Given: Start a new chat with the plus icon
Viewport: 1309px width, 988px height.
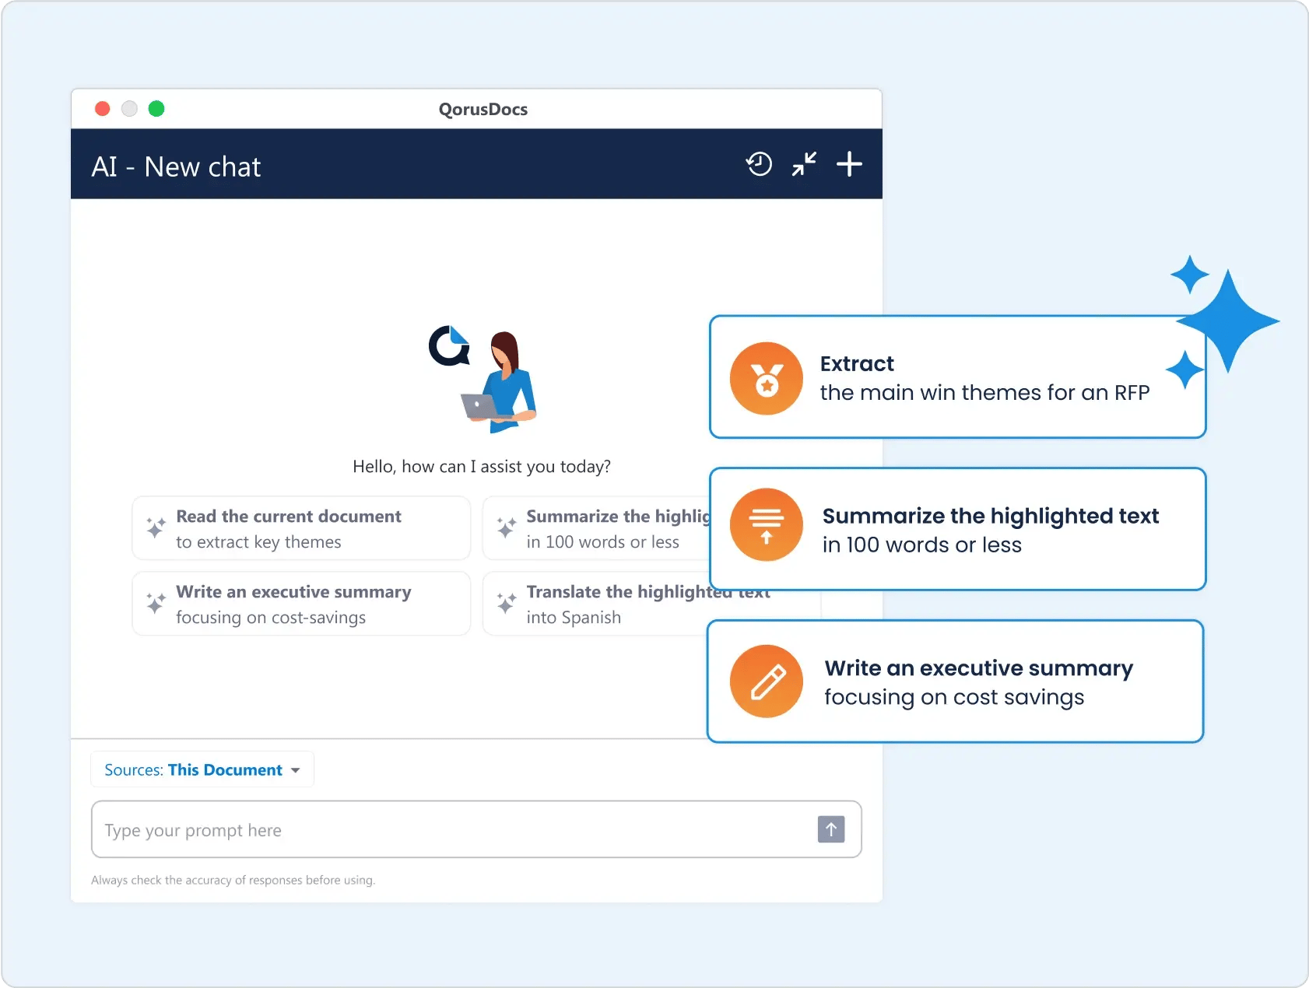Looking at the screenshot, I should (x=849, y=164).
